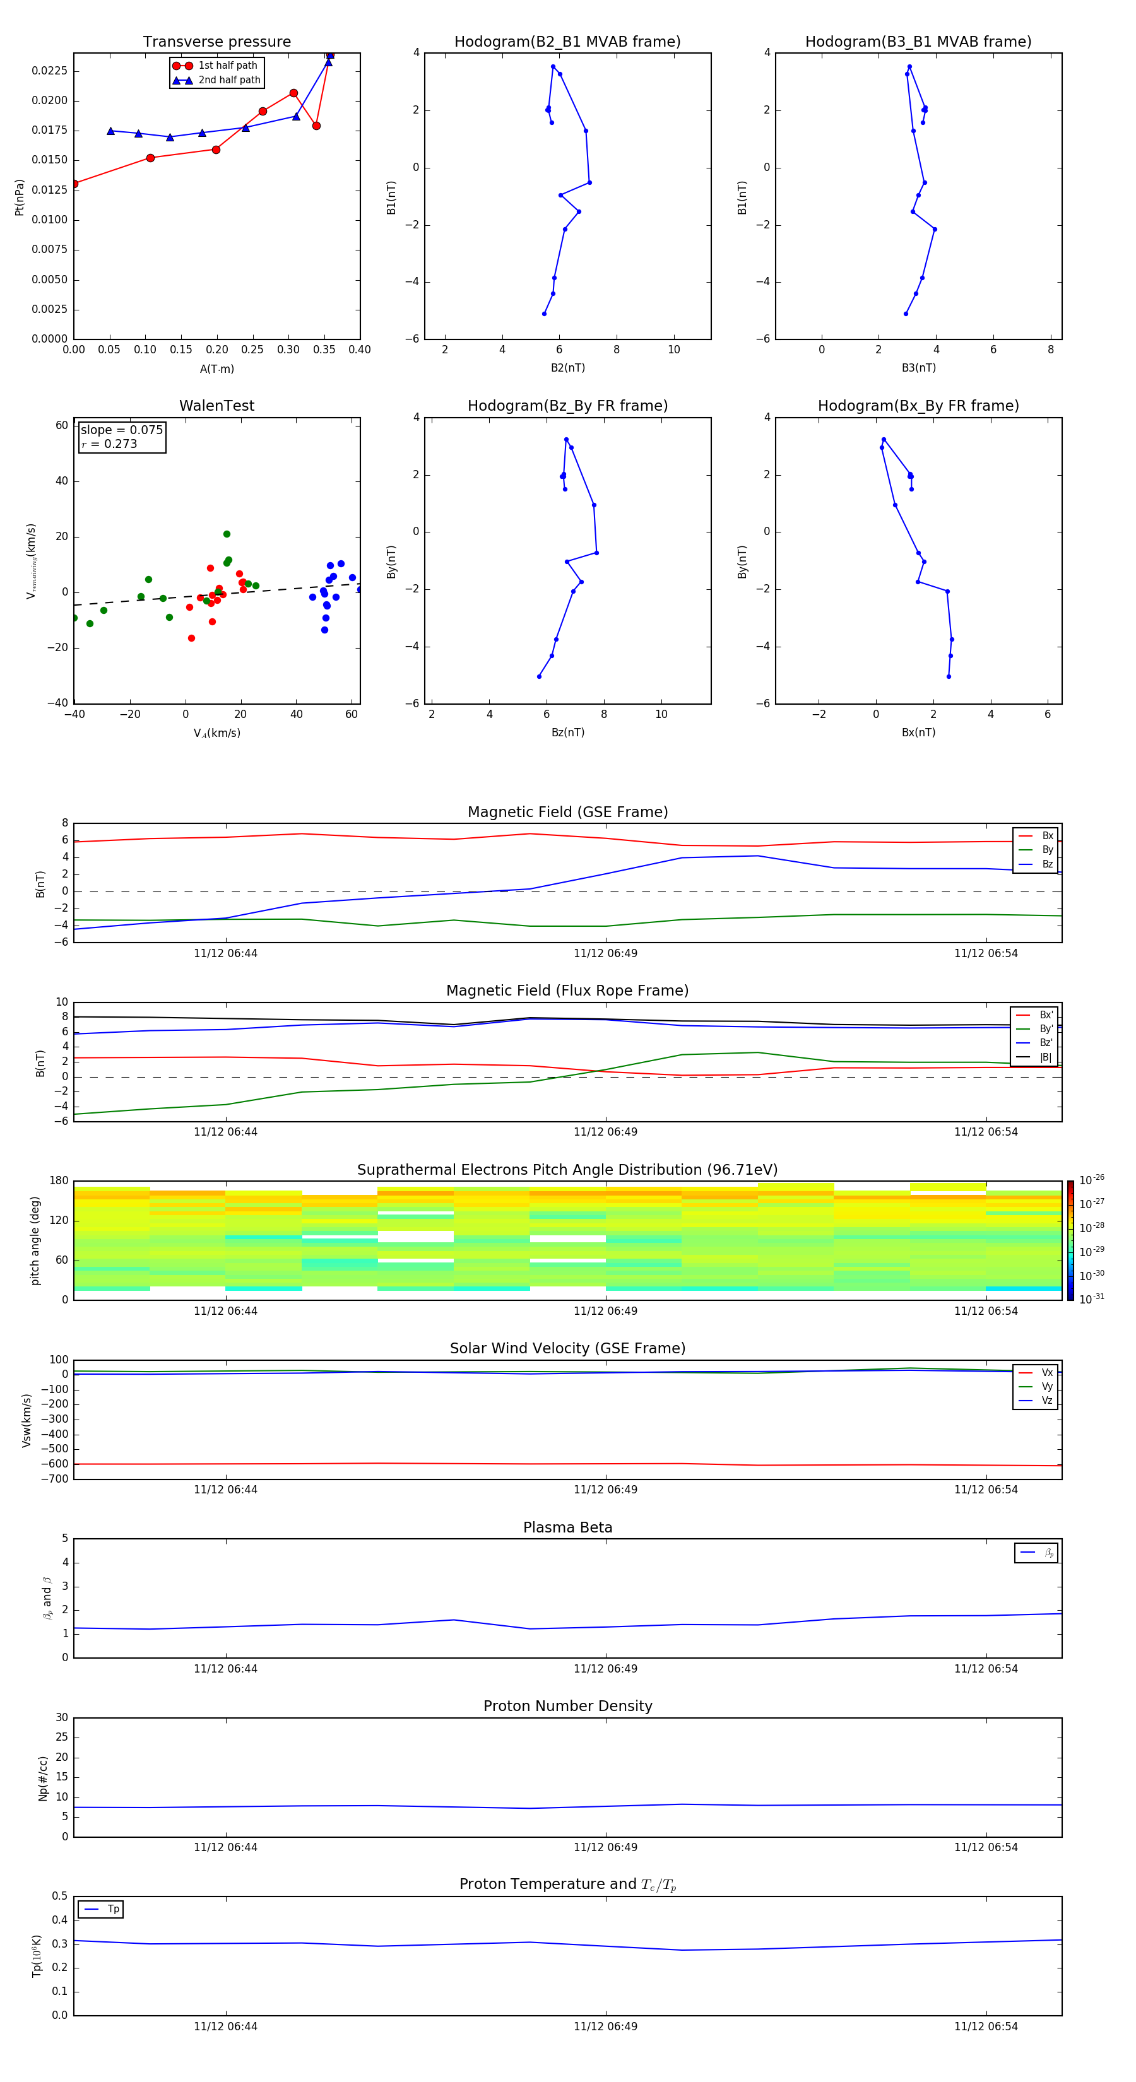Image resolution: width=1136 pixels, height=2082 pixels.
Task: Click the "Bx(nT)" x-axis label
Action: click(x=918, y=732)
